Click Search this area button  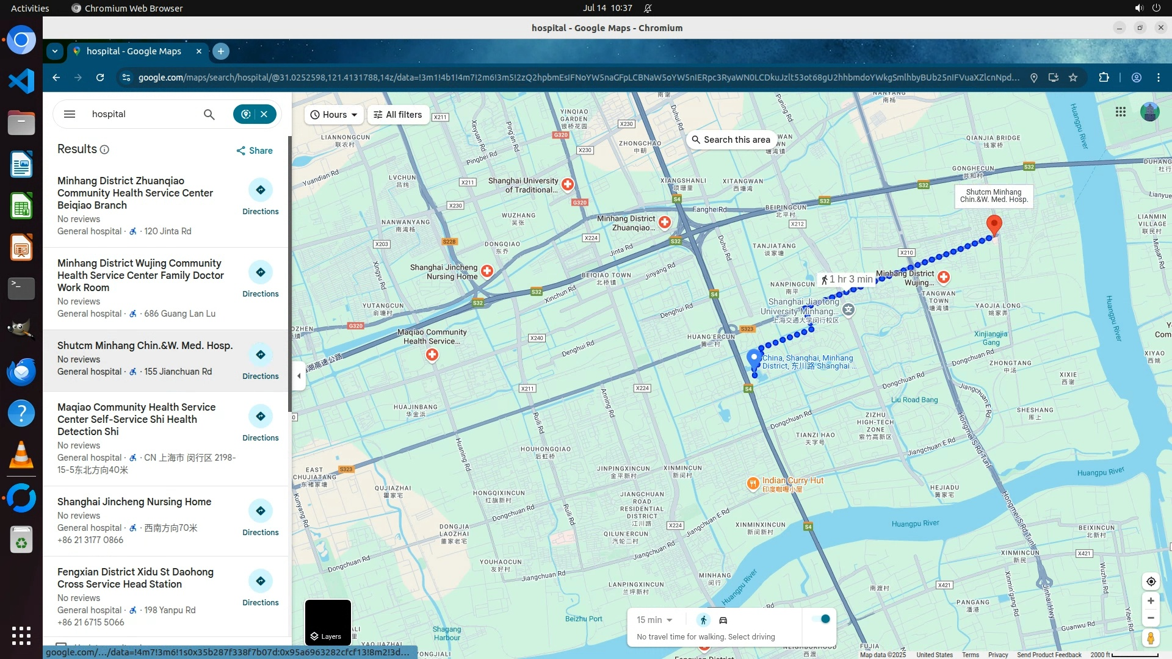coord(731,140)
